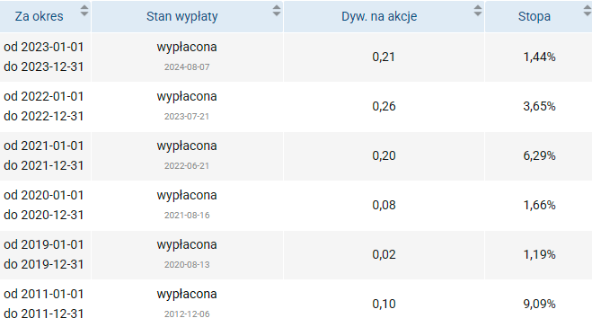
Task: Click the Dyw. na akcje sort arrows
Action: [478, 11]
